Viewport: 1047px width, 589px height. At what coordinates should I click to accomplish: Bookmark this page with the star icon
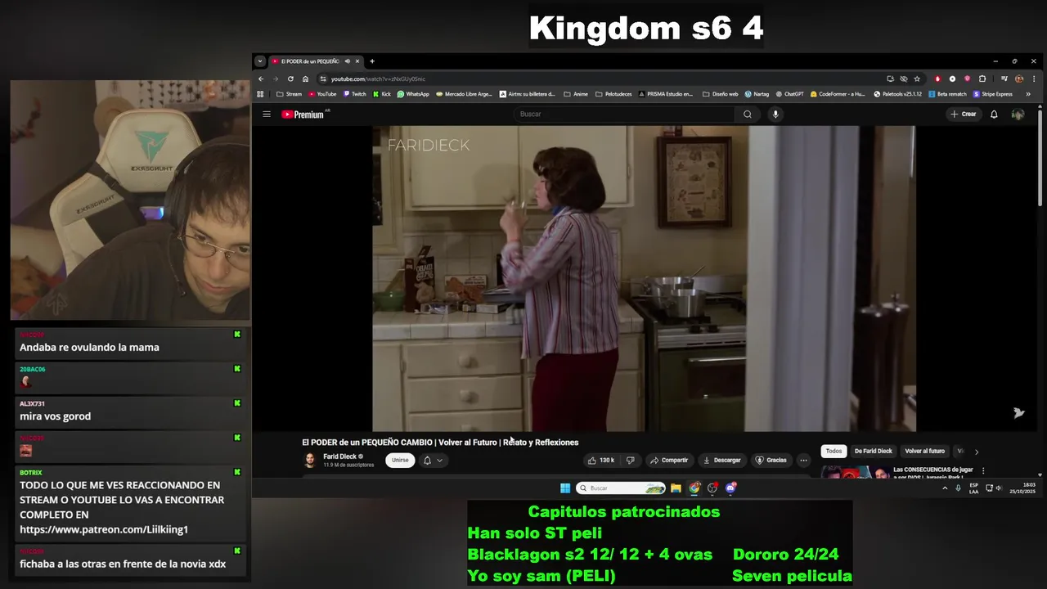click(917, 79)
